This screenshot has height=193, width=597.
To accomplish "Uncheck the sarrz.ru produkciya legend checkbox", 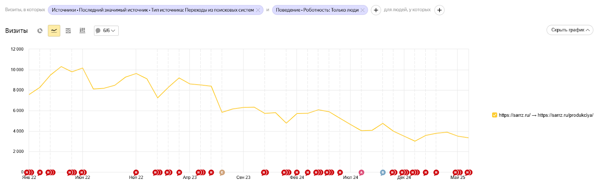I will (x=495, y=115).
